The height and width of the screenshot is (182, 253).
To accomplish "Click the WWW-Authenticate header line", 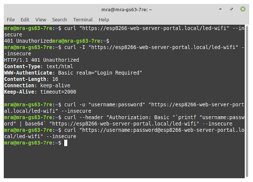I will coord(73,73).
